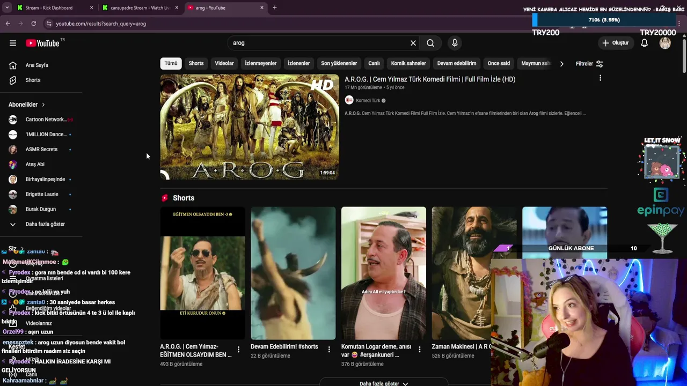The width and height of the screenshot is (687, 386).
Task: Open the Devam Edebilirim short thumbnail
Action: pos(293,273)
